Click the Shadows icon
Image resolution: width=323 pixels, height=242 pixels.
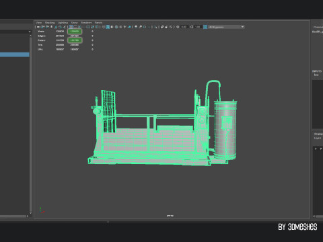click(x=129, y=27)
